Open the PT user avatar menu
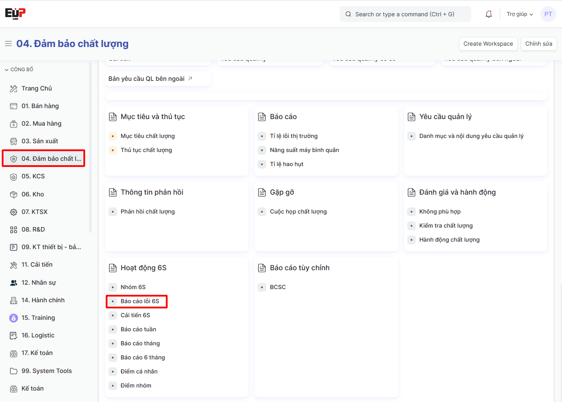Image resolution: width=562 pixels, height=402 pixels. (x=548, y=14)
